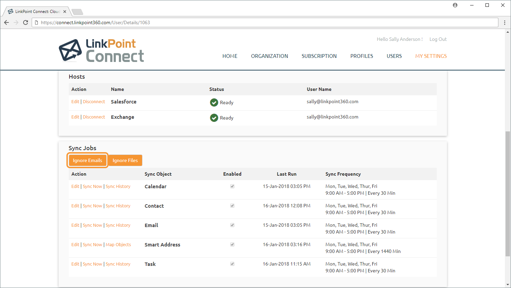Viewport: 511px width, 288px height.
Task: Edit the Smart Address sync job
Action: coord(75,244)
